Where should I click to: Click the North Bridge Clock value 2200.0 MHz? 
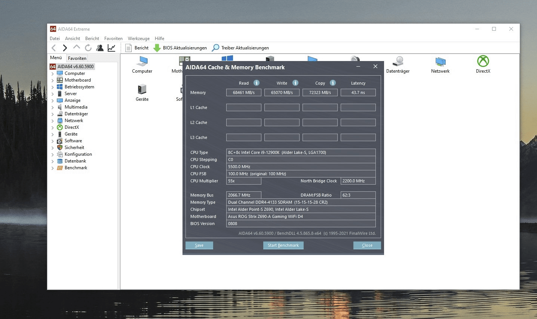click(358, 181)
